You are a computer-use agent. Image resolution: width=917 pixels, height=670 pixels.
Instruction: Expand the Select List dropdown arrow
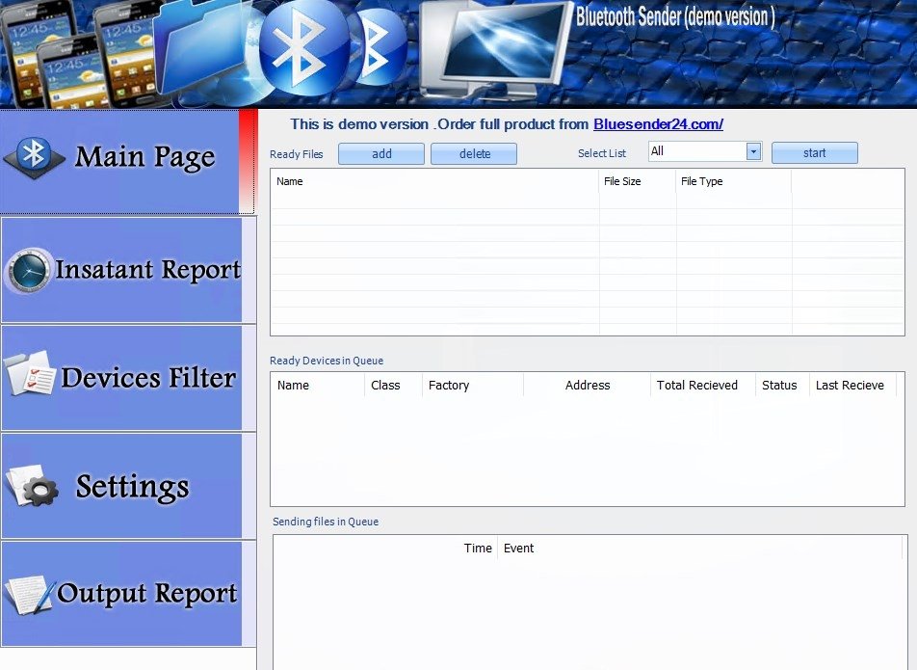[x=754, y=151]
